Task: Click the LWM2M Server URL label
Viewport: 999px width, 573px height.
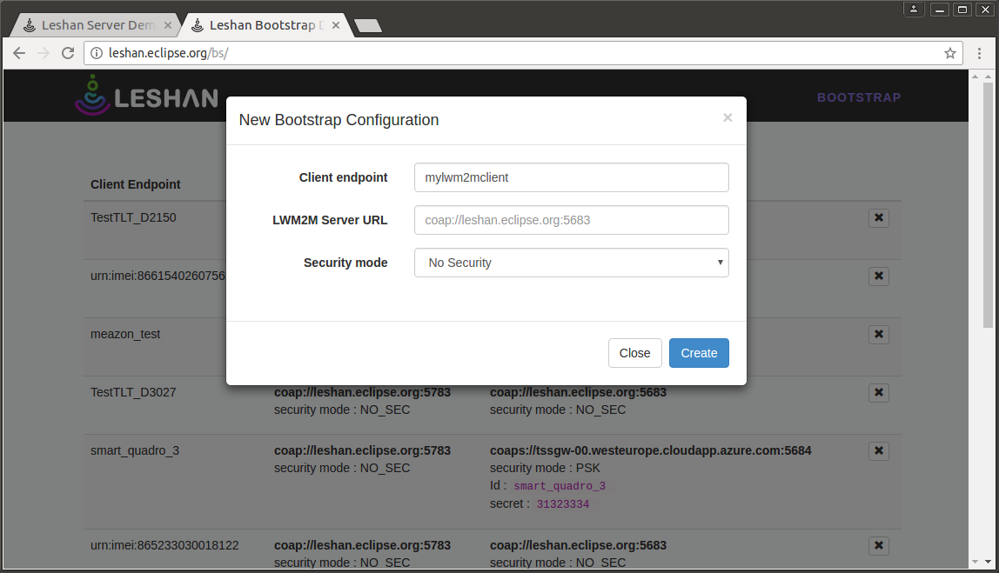Action: (x=330, y=220)
